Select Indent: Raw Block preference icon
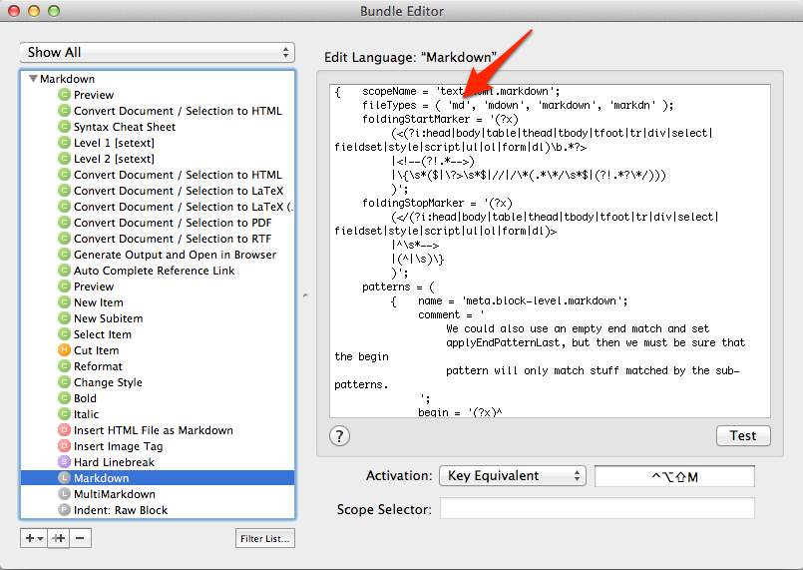 [64, 509]
